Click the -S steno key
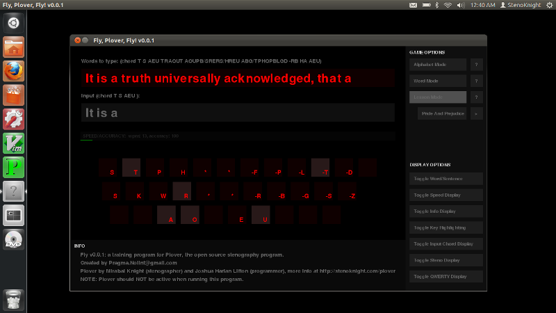The height and width of the screenshot is (313, 556). coord(324,191)
